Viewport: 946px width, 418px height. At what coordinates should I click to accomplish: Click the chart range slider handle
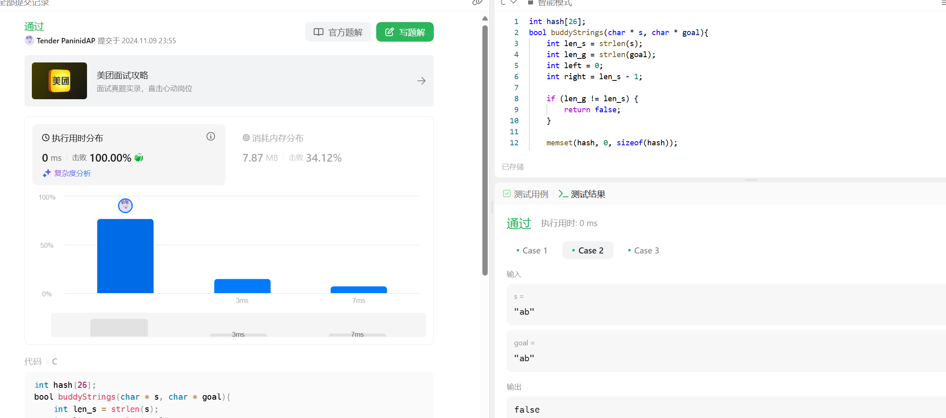(x=119, y=327)
